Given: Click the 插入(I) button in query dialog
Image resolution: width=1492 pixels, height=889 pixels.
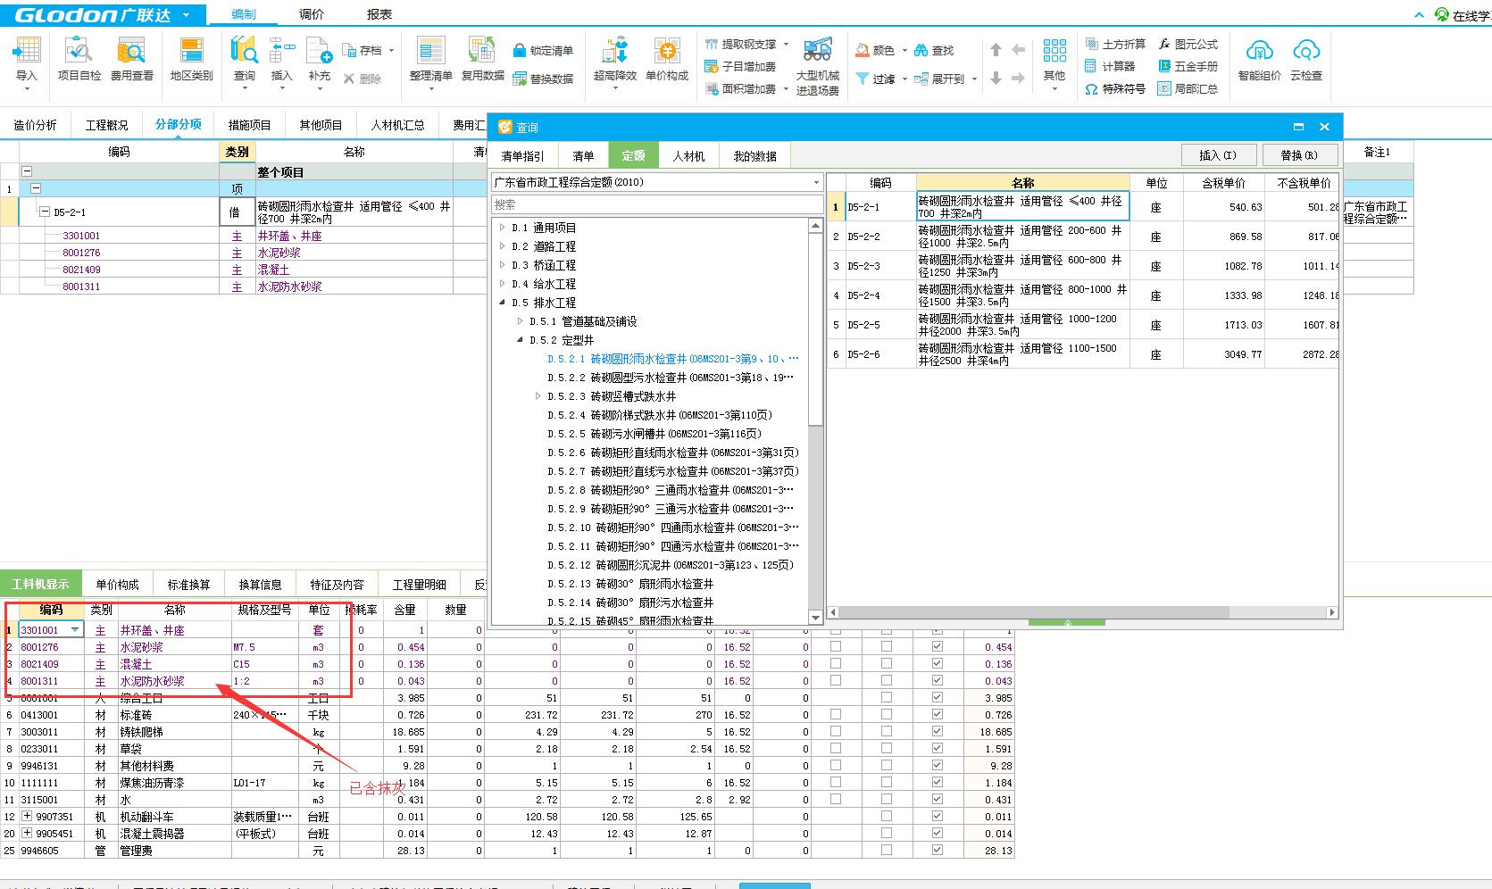Looking at the screenshot, I should coord(1218,155).
